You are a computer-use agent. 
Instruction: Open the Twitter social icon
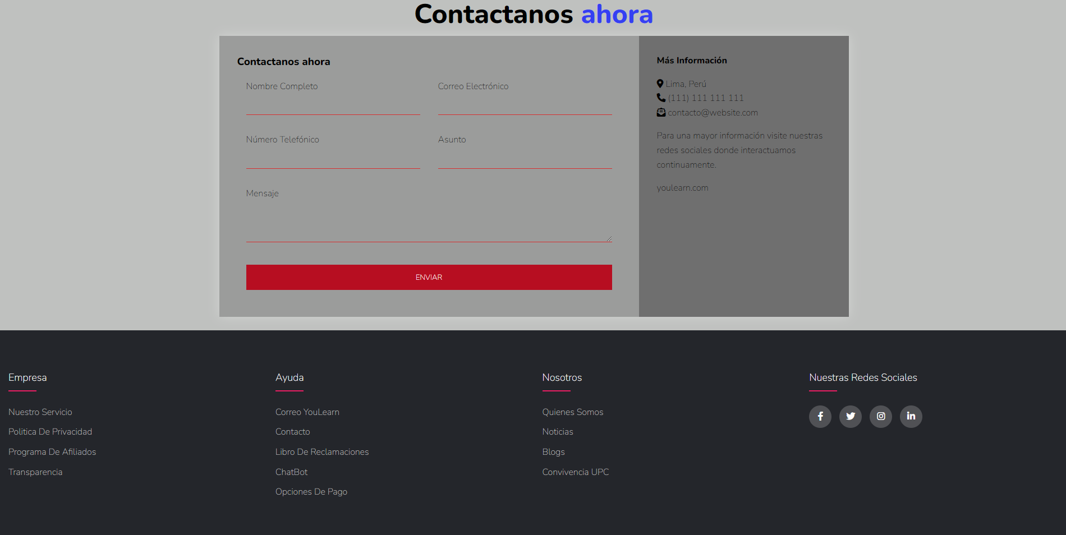850,416
